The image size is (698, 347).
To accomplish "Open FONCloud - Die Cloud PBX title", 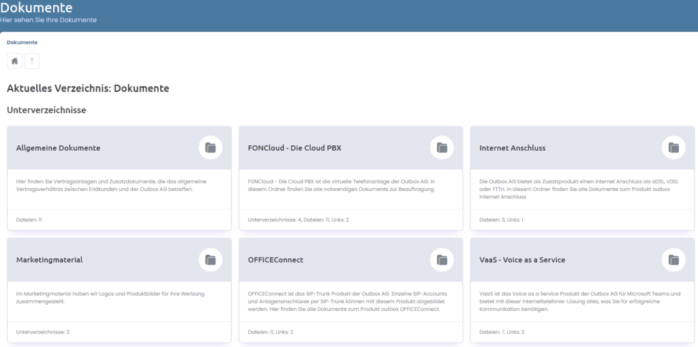I will coord(294,148).
